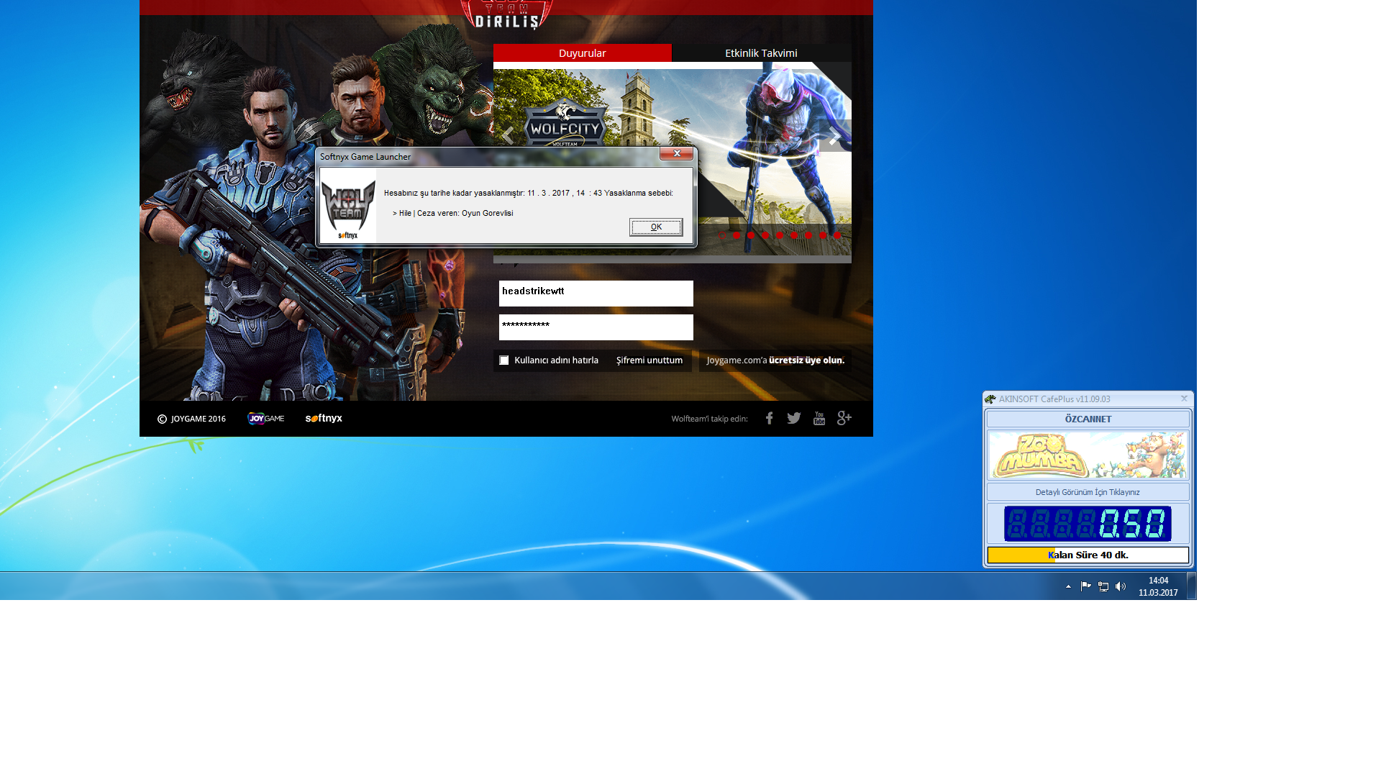The width and height of the screenshot is (1381, 777).
Task: Click Kalan Süre 40 dk. progress bar
Action: tap(1088, 555)
